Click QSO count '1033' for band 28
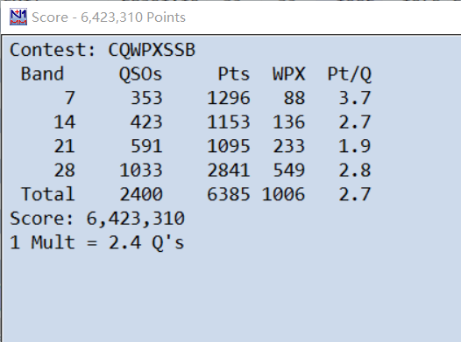 click(x=141, y=170)
